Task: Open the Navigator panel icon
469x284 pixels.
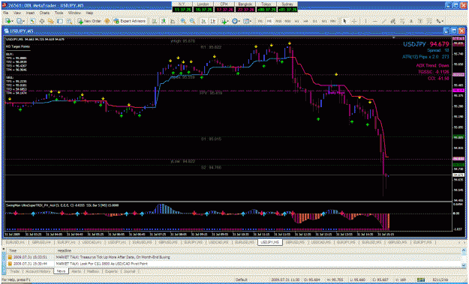Action: pos(51,21)
